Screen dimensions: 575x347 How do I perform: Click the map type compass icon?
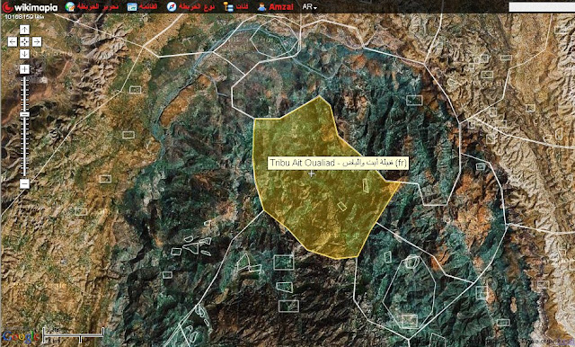[172, 6]
